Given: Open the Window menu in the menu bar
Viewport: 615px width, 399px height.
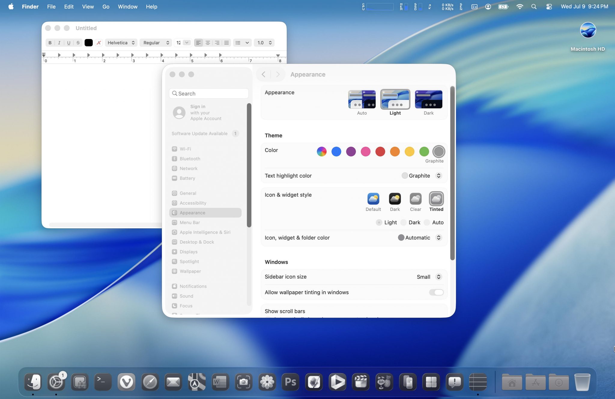Looking at the screenshot, I should 127,7.
